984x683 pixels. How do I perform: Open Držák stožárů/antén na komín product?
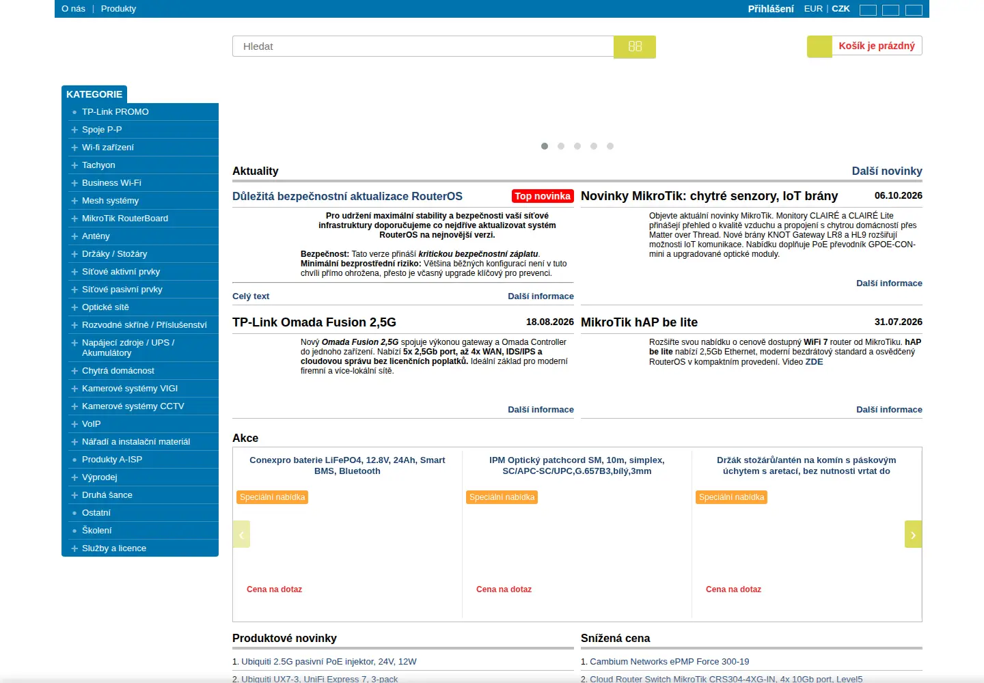tap(806, 465)
